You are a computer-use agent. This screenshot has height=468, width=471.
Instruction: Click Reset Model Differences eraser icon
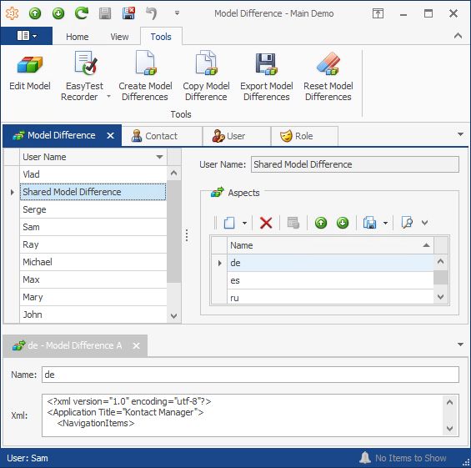click(328, 63)
